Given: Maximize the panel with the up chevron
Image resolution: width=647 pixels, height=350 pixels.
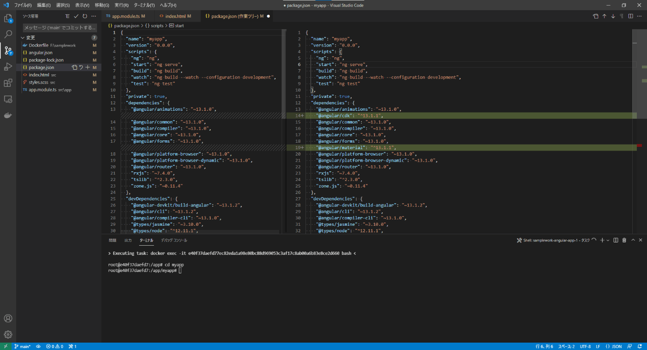Looking at the screenshot, I should (x=632, y=240).
